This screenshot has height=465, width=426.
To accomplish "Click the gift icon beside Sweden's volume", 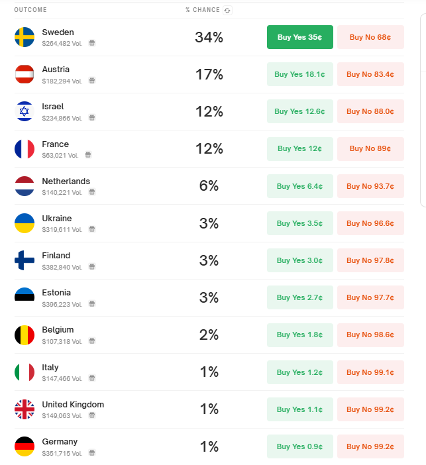I will [92, 43].
